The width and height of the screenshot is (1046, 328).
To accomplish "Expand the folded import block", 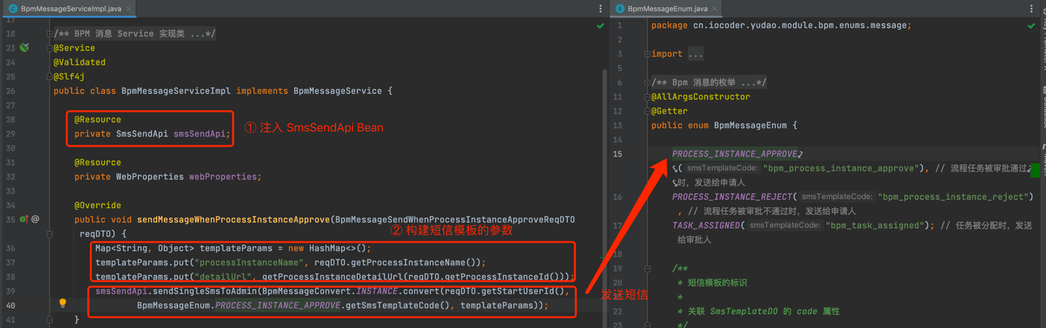I will [647, 54].
